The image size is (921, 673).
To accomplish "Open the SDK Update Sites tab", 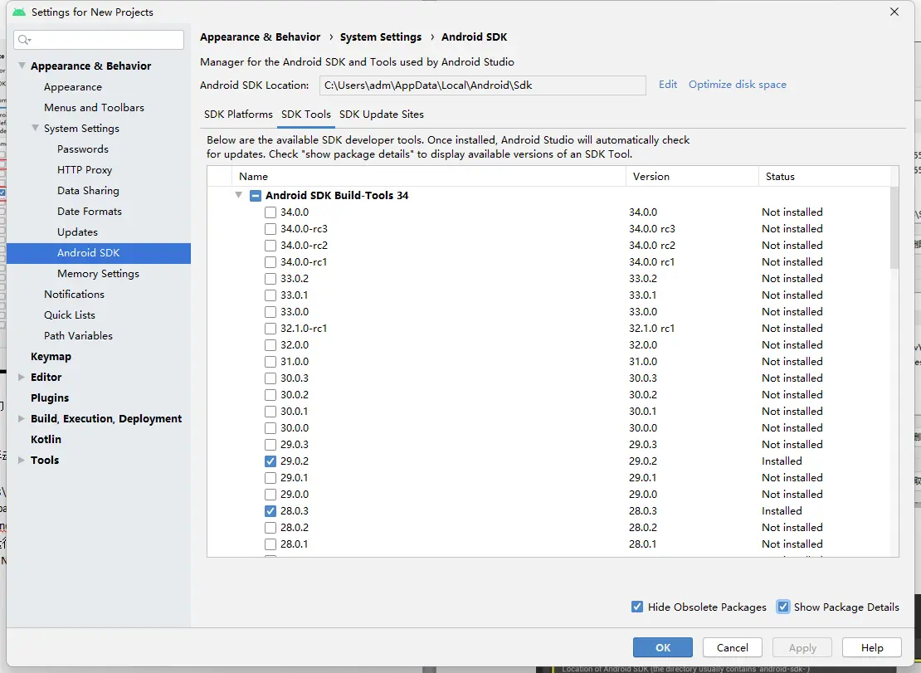I will click(381, 114).
